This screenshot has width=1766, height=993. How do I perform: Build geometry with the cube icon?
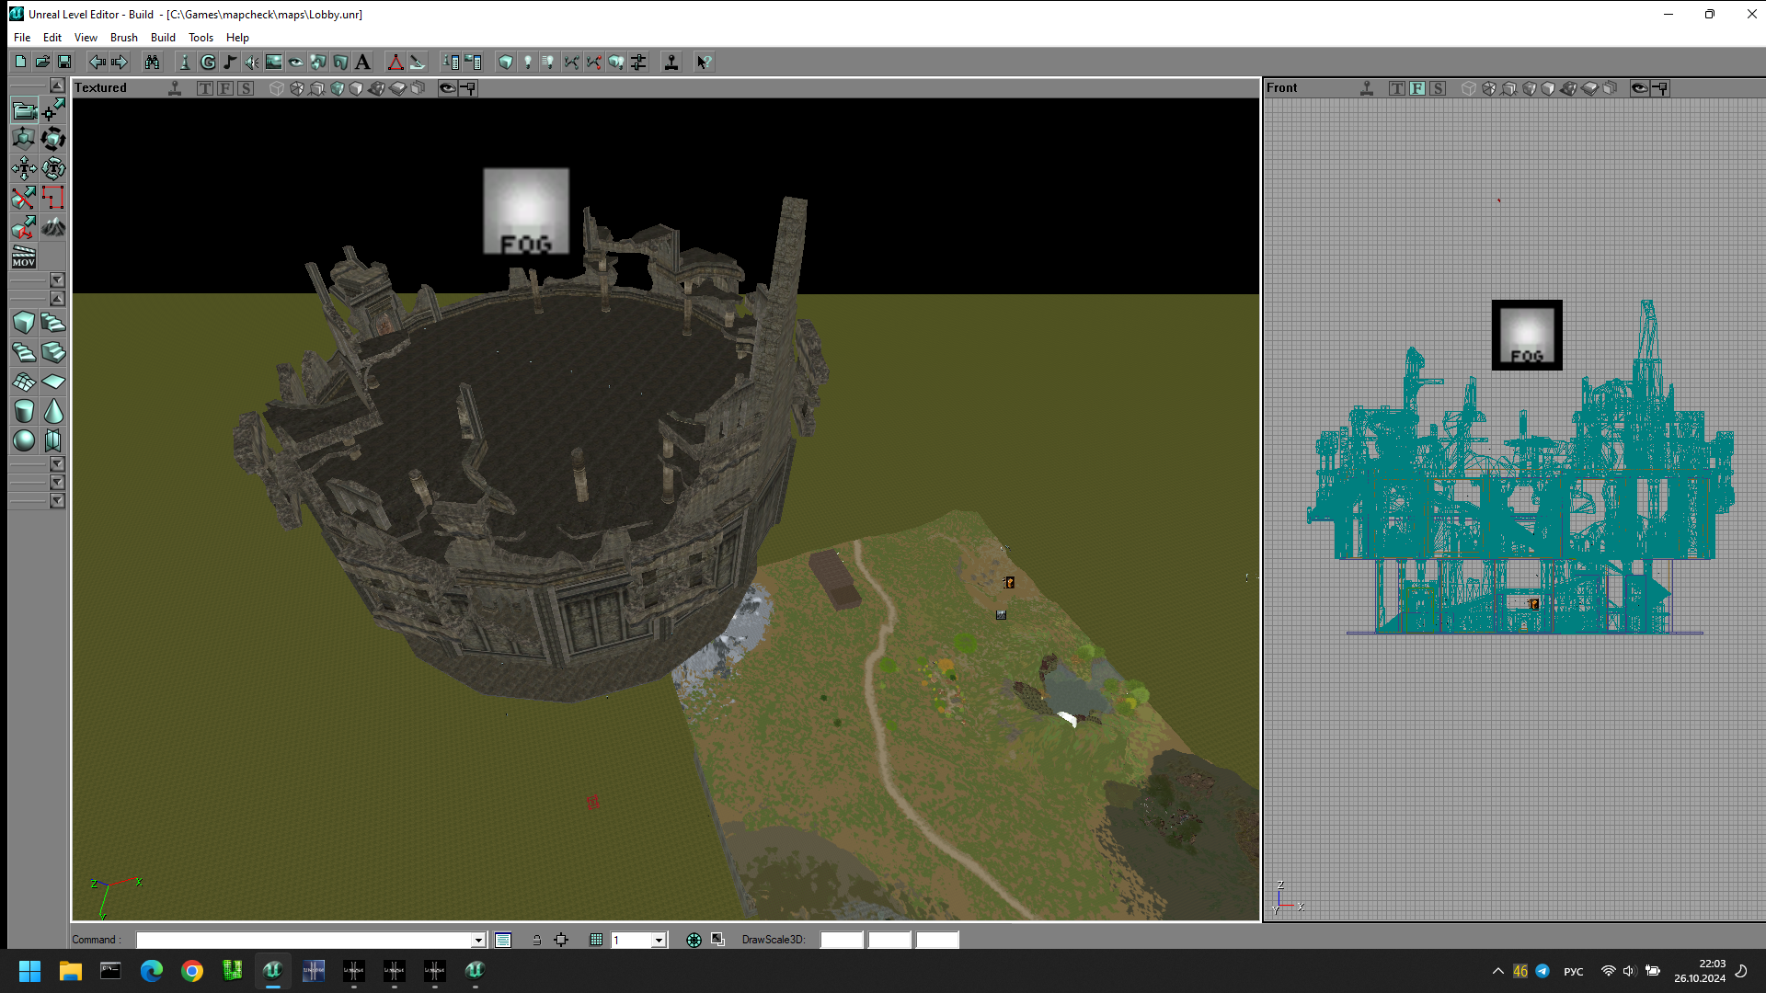pyautogui.click(x=506, y=62)
